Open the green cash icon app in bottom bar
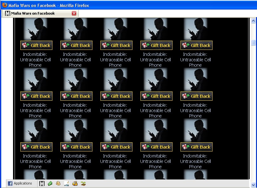The image size is (257, 188). click(50, 184)
